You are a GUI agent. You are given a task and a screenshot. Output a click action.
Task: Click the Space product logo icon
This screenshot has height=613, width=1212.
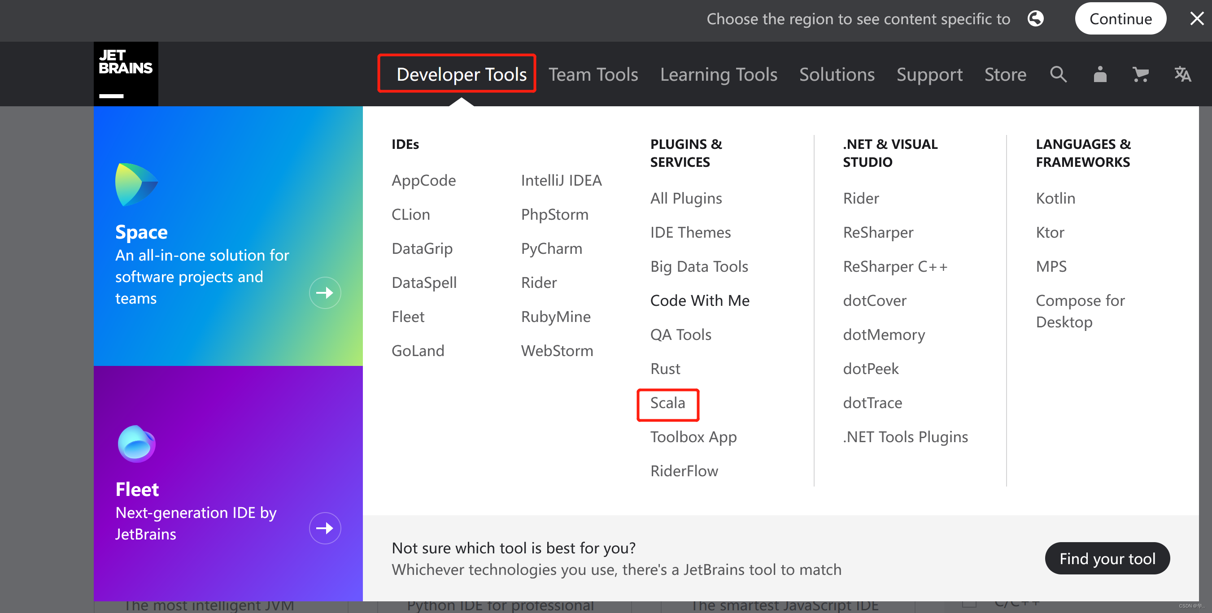coord(136,184)
